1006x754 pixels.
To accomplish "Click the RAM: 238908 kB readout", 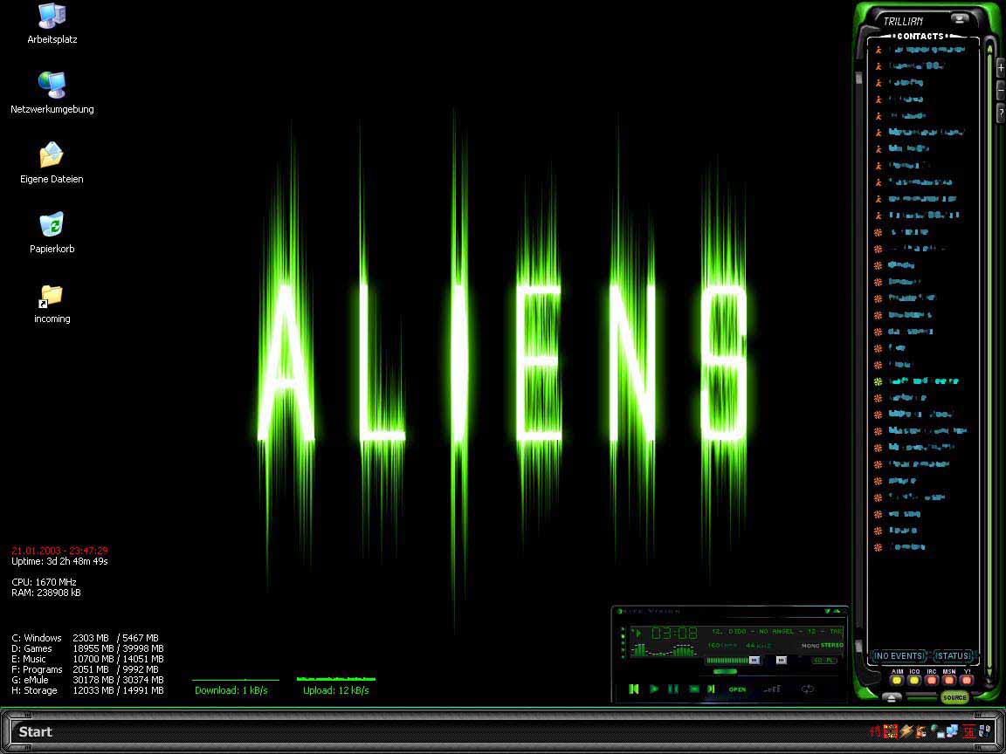I will [46, 593].
